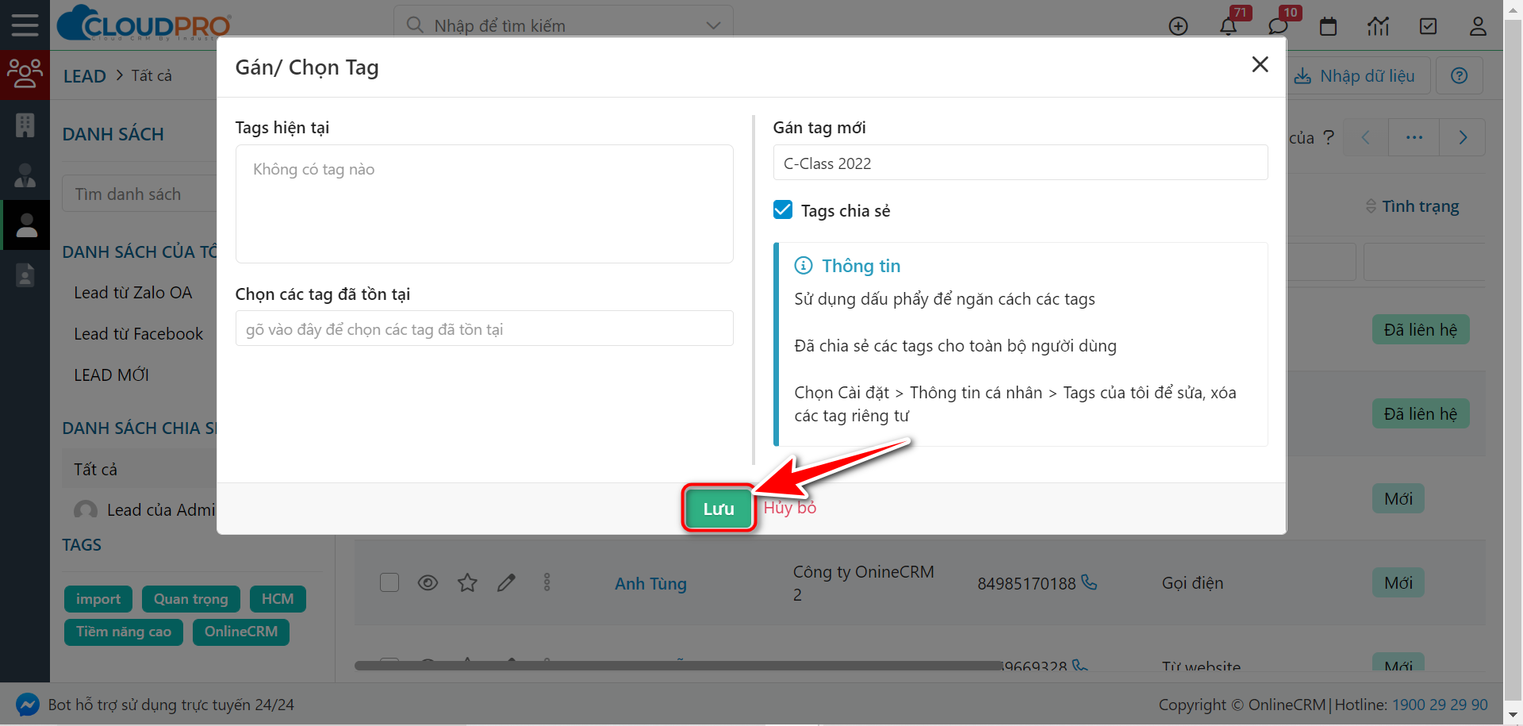The width and height of the screenshot is (1523, 726).
Task: Close the Gán/Chọn Tag dialog
Action: 1260,64
